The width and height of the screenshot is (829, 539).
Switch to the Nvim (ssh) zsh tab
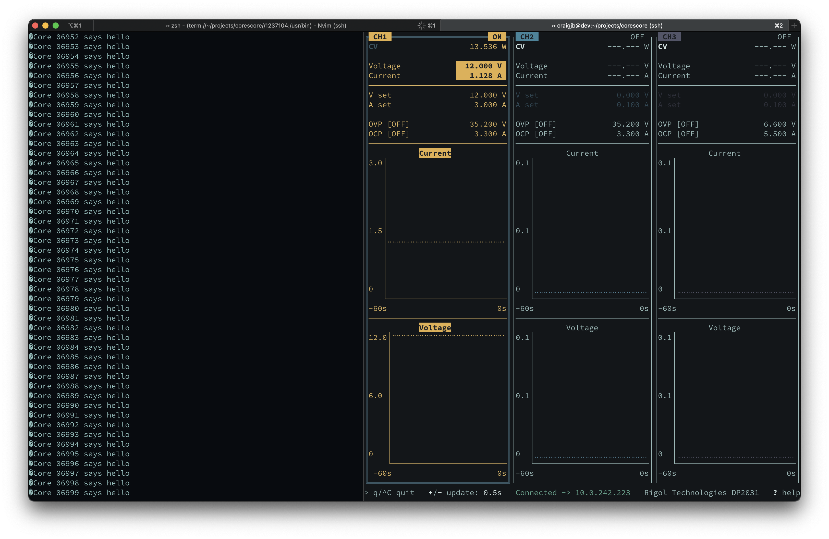coord(256,26)
